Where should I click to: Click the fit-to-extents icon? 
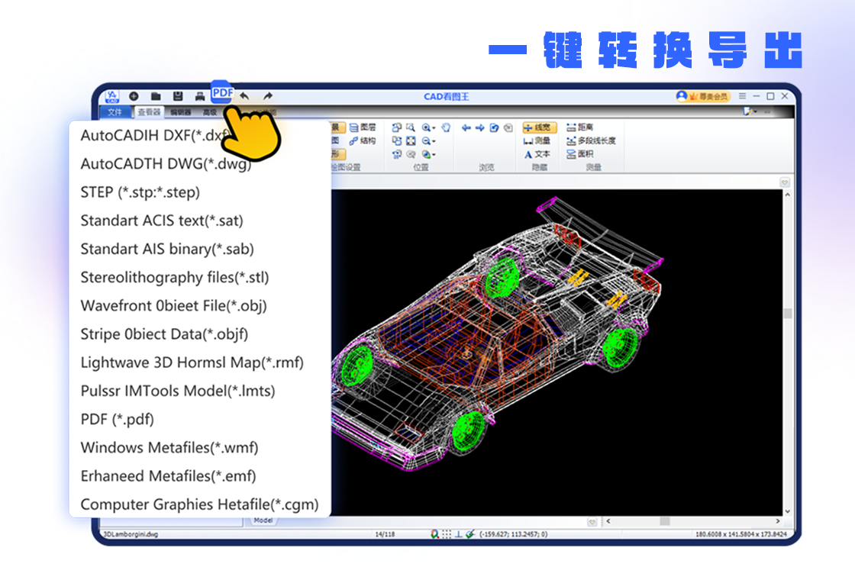411,140
